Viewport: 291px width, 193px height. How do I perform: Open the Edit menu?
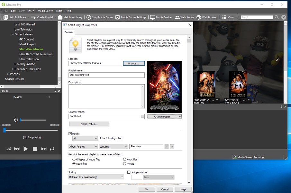point(13,11)
